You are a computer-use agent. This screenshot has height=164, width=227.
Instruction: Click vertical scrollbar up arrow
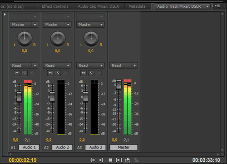(222, 14)
